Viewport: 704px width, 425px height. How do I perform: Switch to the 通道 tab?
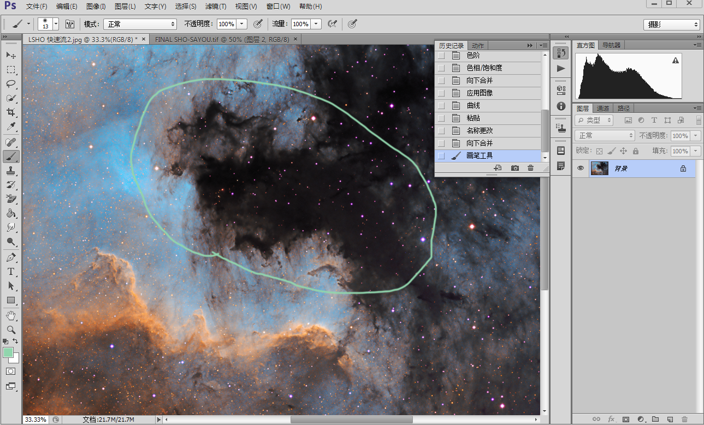[x=602, y=109]
